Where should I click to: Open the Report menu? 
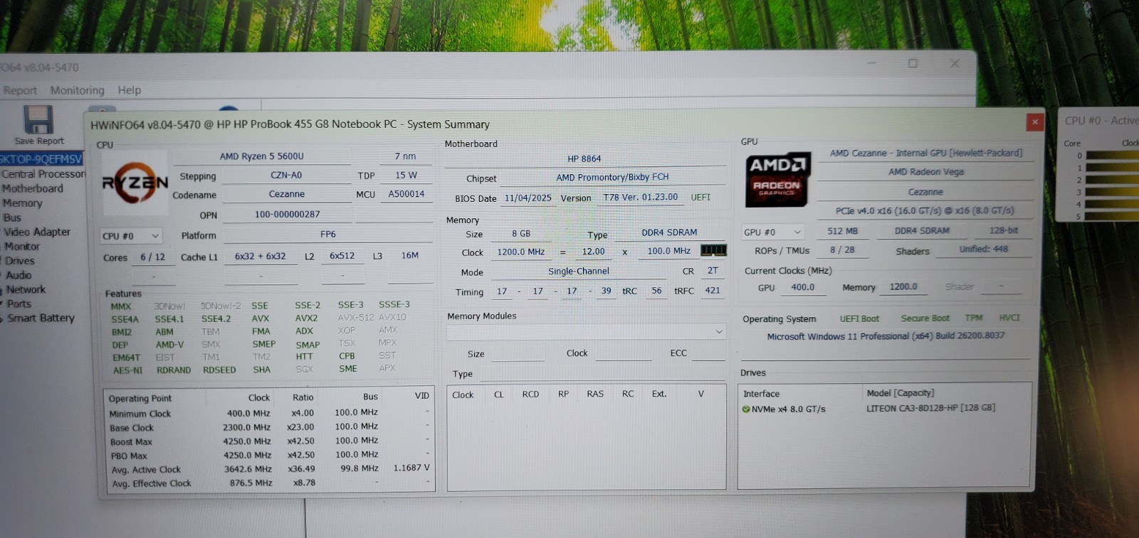20,90
